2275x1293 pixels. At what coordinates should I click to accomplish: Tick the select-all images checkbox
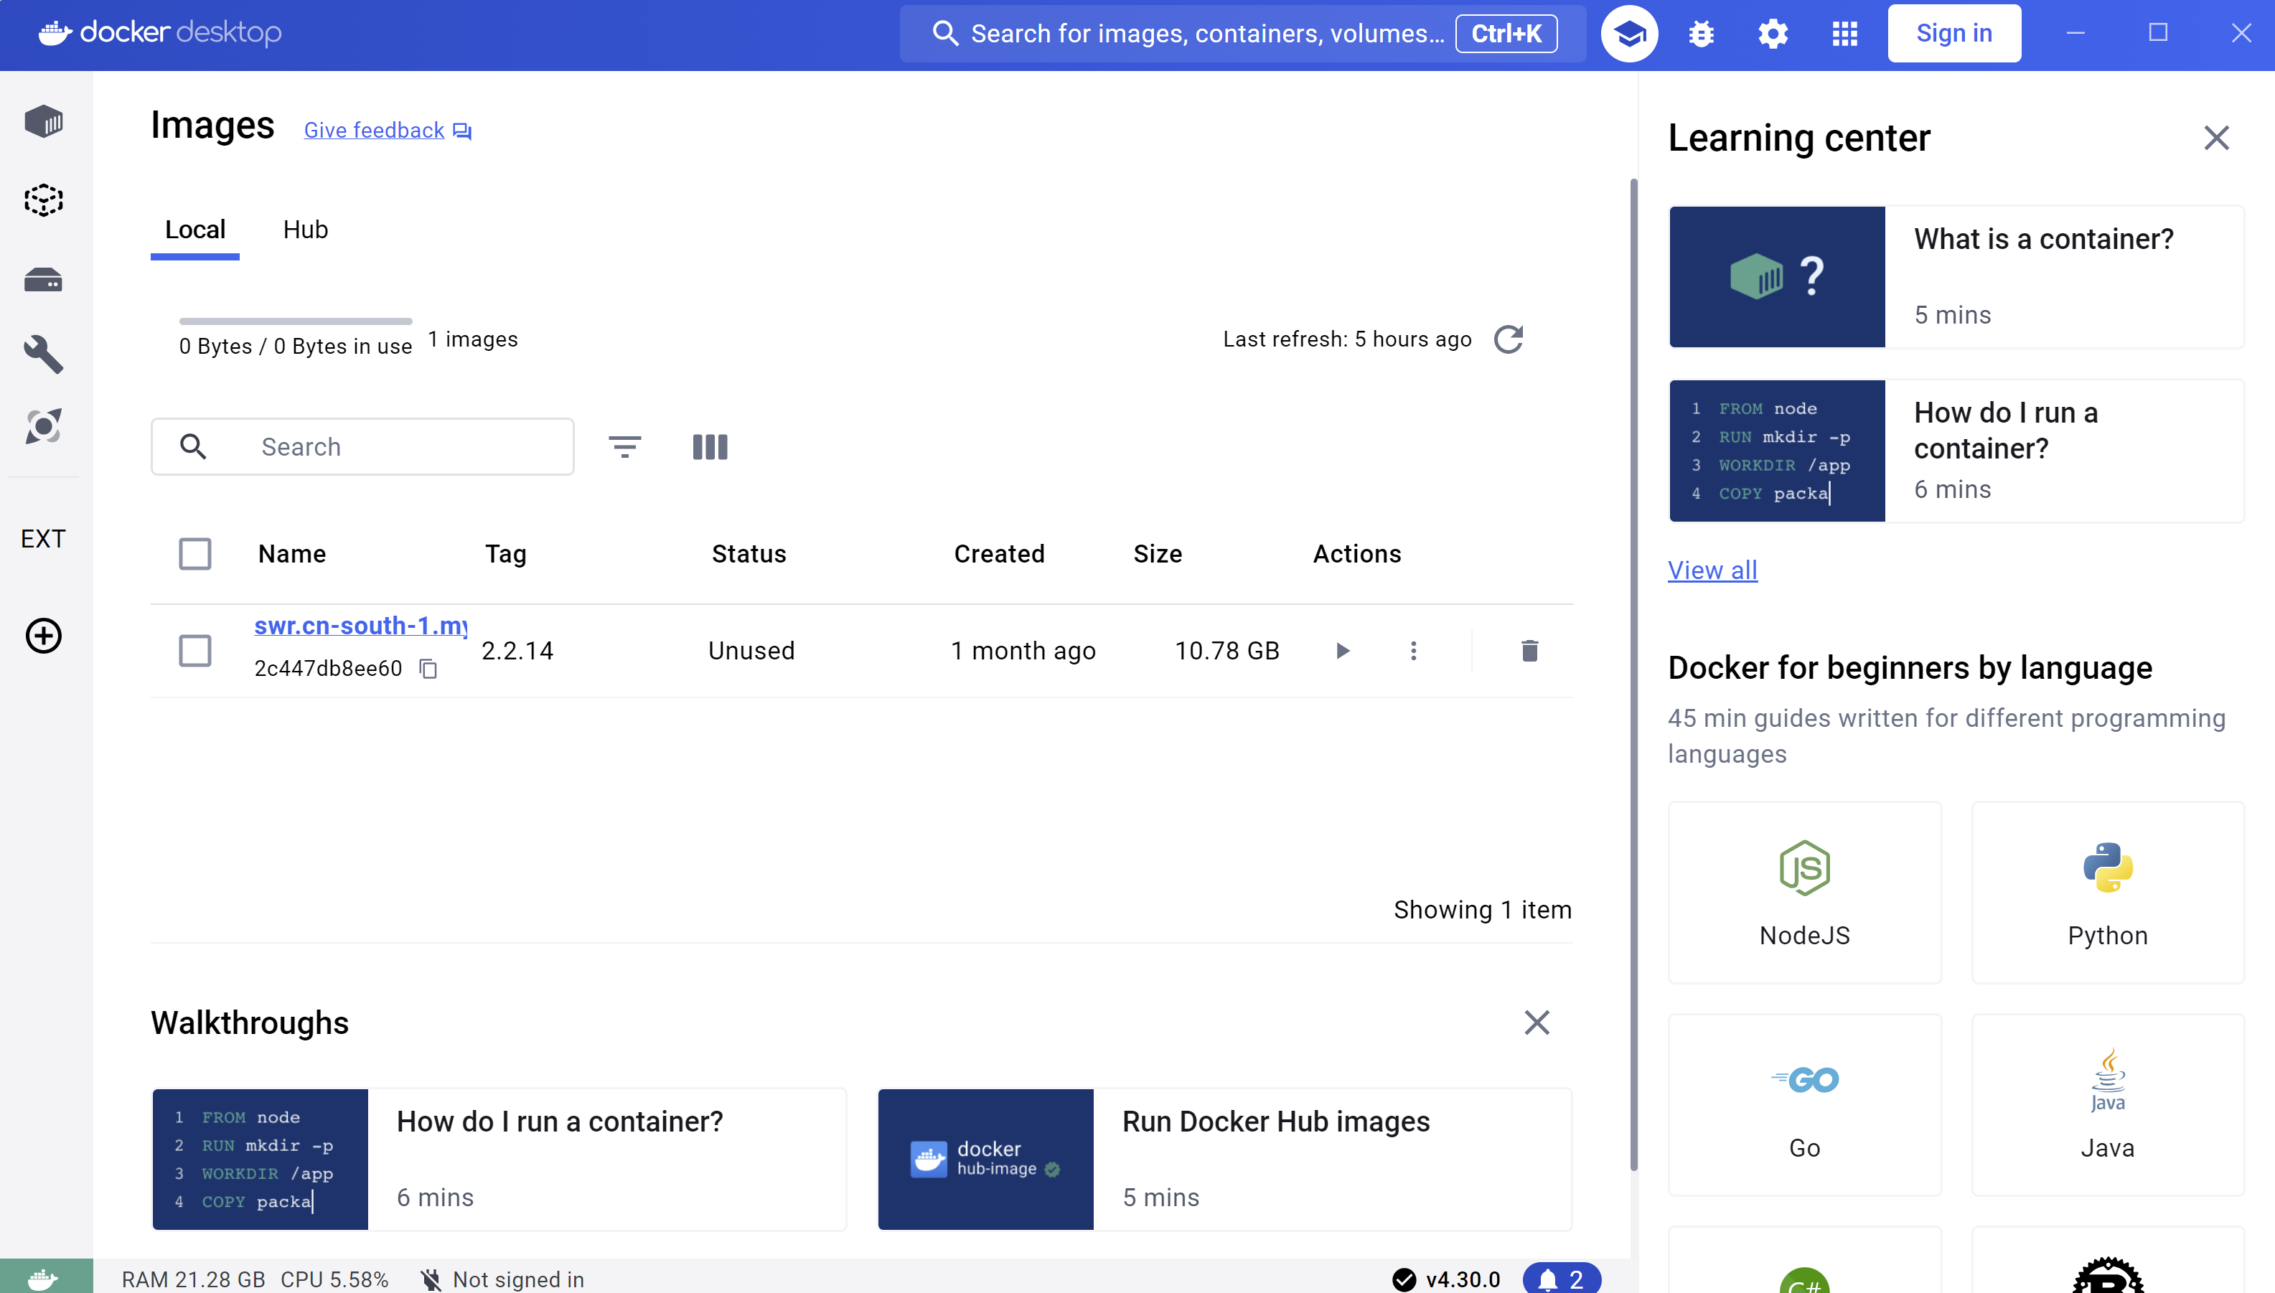tap(194, 554)
